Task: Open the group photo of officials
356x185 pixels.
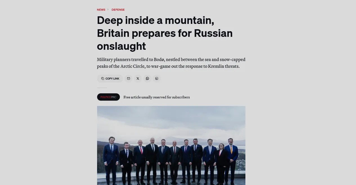Action: click(x=171, y=145)
